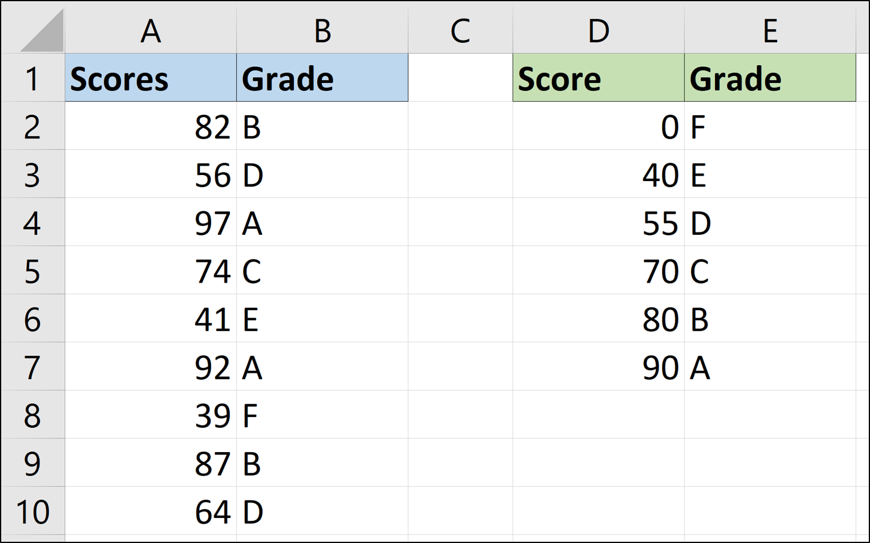Screen dimensions: 870x543
Task: Select the blue Grade header cell
Action: point(323,79)
